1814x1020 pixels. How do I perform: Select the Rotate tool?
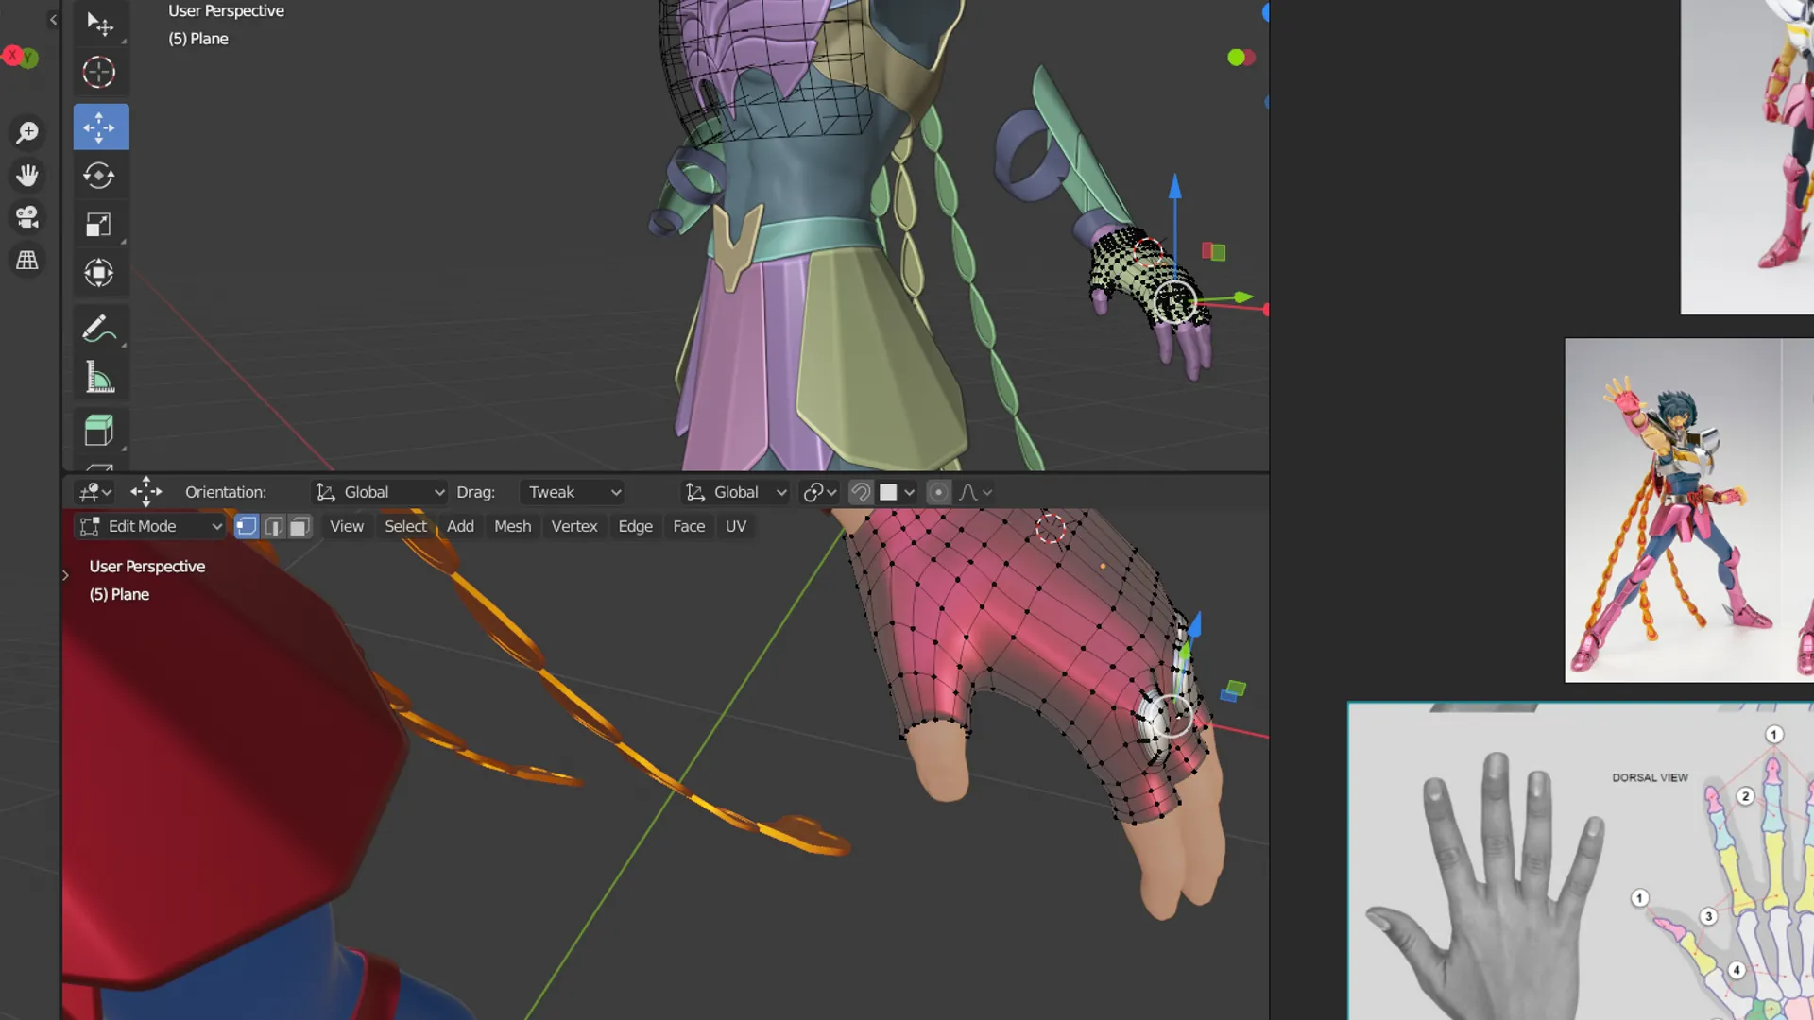tap(99, 176)
